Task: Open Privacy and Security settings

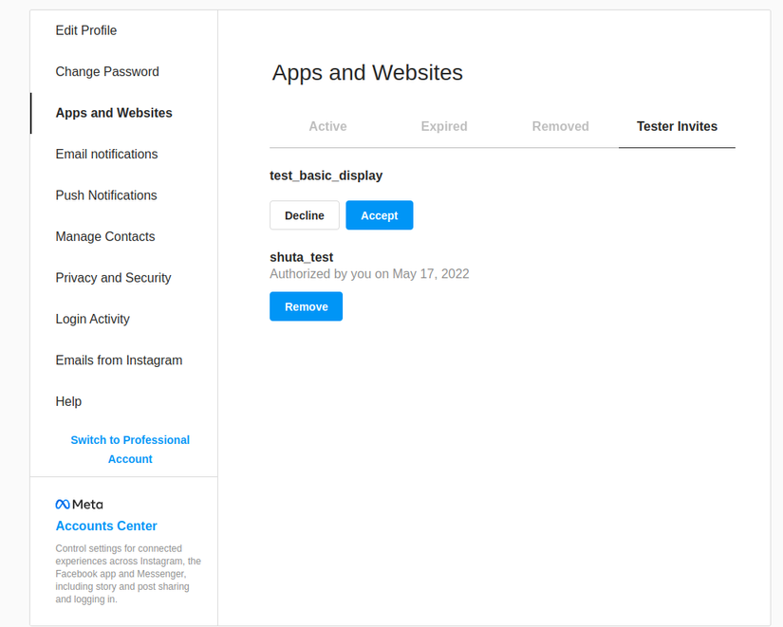Action: click(x=113, y=278)
